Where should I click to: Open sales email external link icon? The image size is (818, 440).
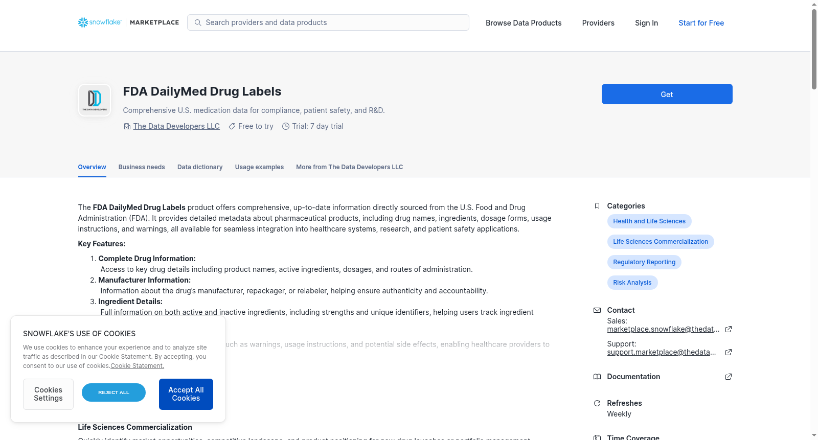[729, 329]
